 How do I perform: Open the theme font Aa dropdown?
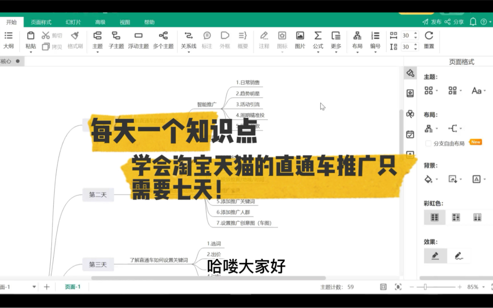point(479,91)
